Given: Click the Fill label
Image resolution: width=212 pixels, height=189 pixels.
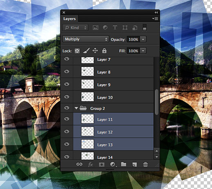Looking at the screenshot, I should pyautogui.click(x=122, y=51).
